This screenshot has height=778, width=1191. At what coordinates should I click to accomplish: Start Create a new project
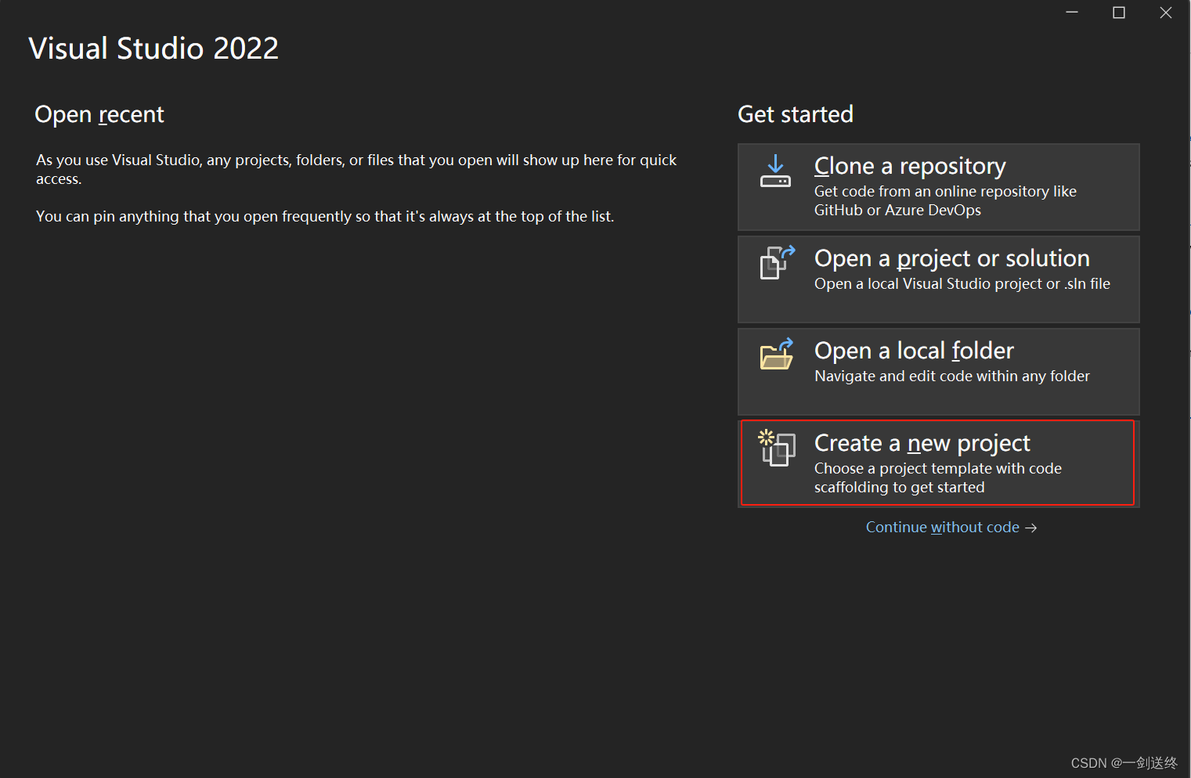pos(937,462)
